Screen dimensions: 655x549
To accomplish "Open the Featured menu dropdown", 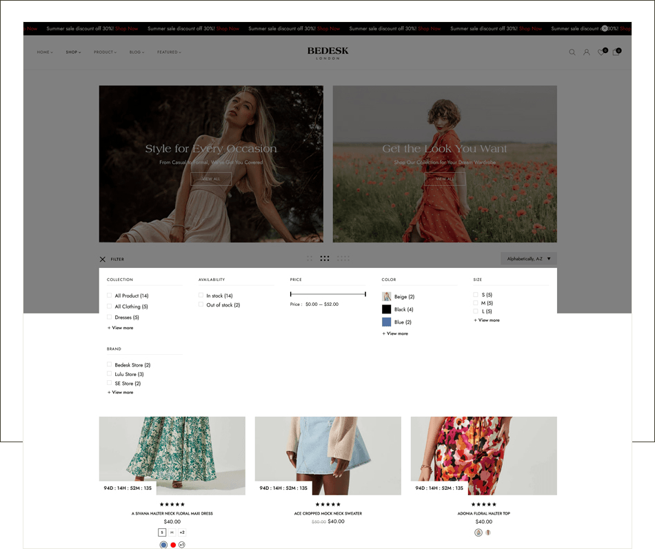I will tap(169, 52).
